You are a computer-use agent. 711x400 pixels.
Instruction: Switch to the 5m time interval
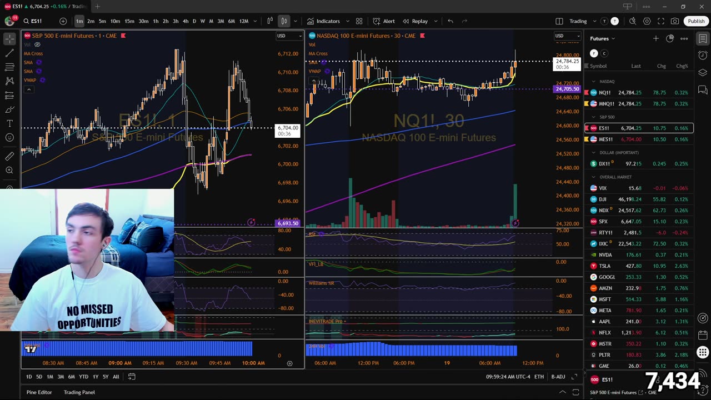pos(102,21)
